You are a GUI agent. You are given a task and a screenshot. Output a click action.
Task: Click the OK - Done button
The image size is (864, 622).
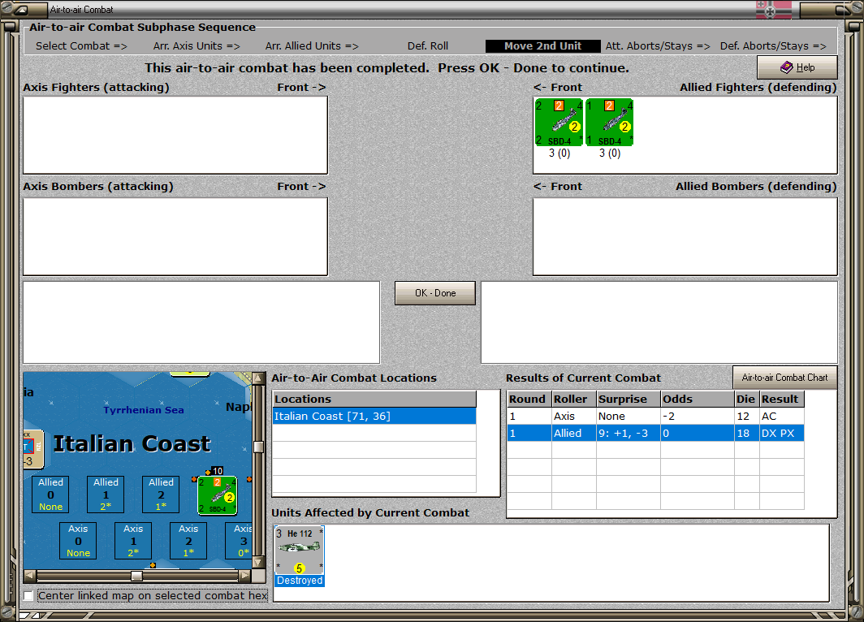(434, 293)
